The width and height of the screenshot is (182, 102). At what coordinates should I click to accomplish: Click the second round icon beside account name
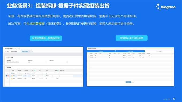19,49
